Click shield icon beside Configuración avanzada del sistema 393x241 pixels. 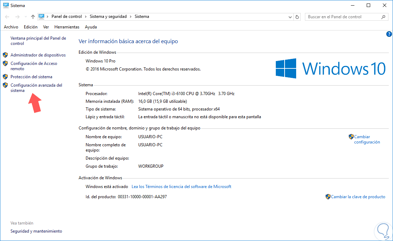click(5, 85)
